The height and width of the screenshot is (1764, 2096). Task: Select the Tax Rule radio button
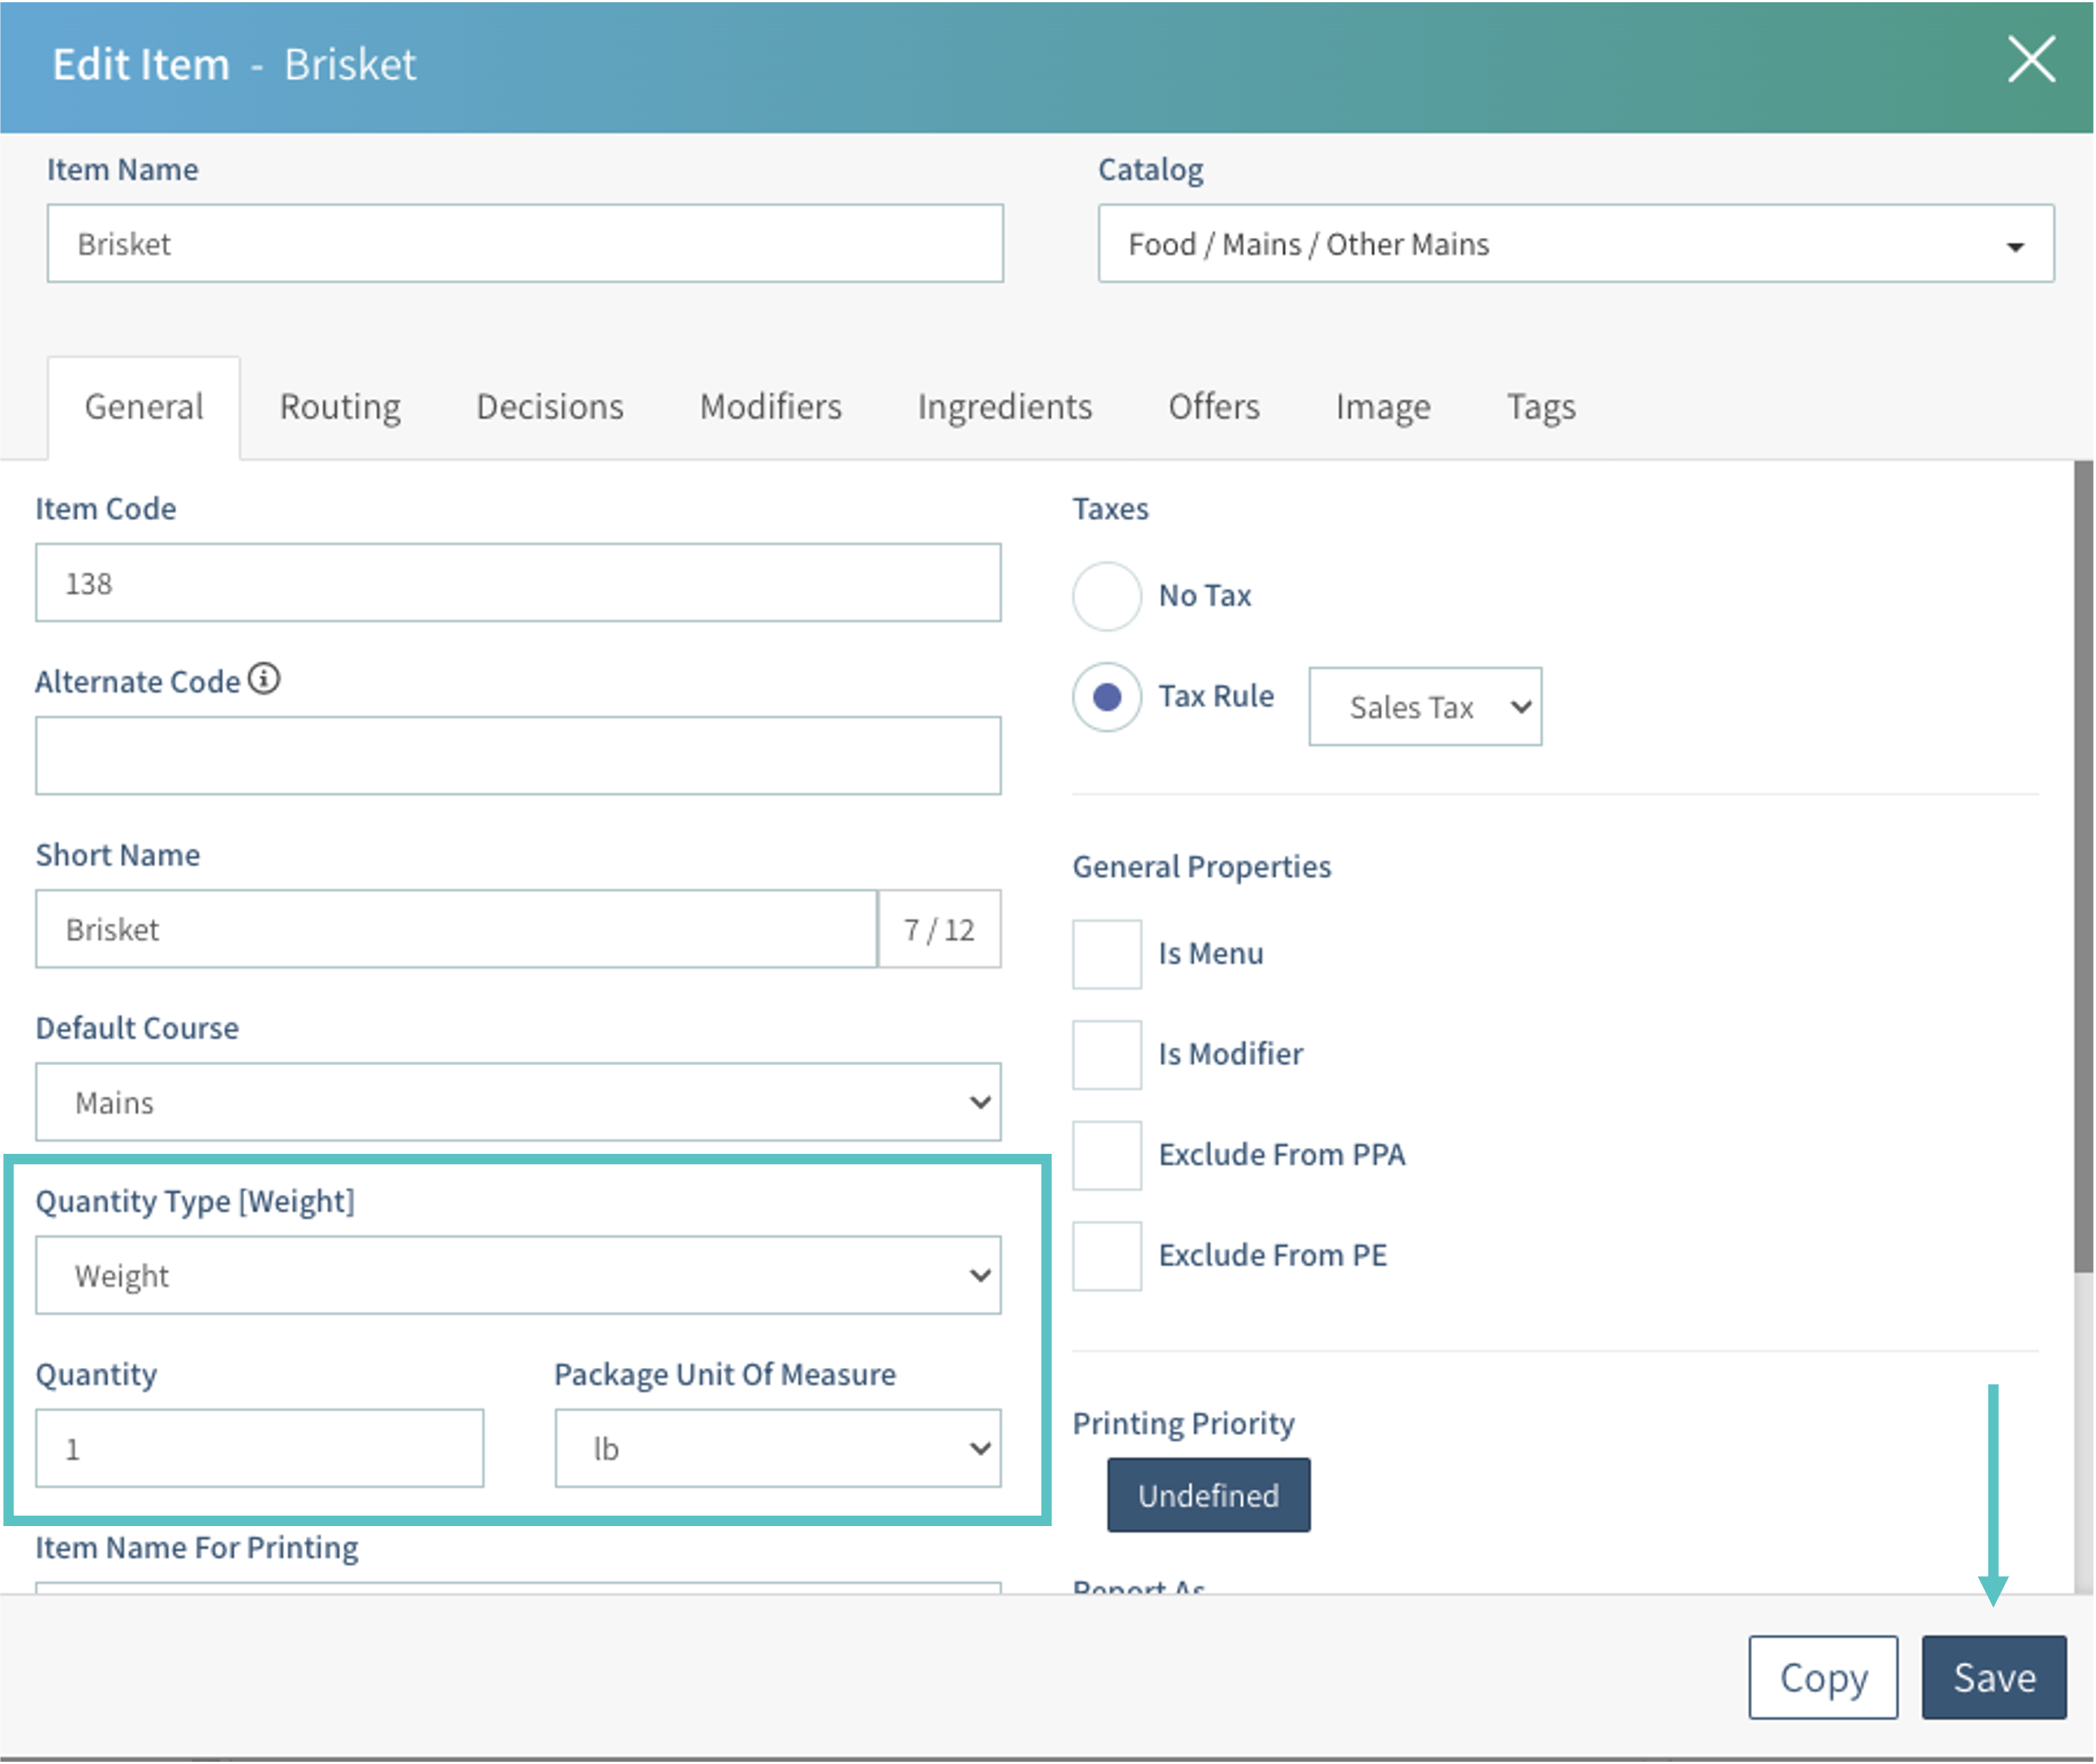coord(1106,697)
